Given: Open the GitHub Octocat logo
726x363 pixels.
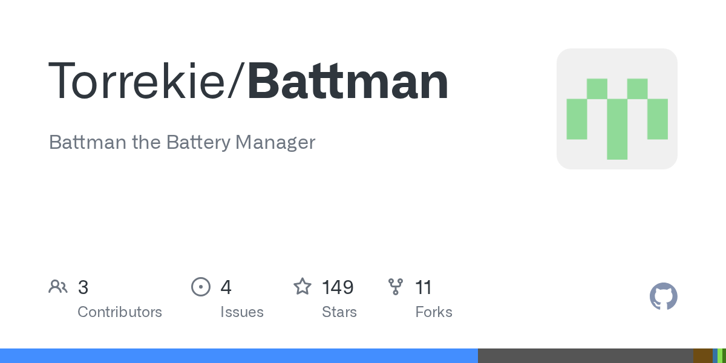Looking at the screenshot, I should point(663,297).
